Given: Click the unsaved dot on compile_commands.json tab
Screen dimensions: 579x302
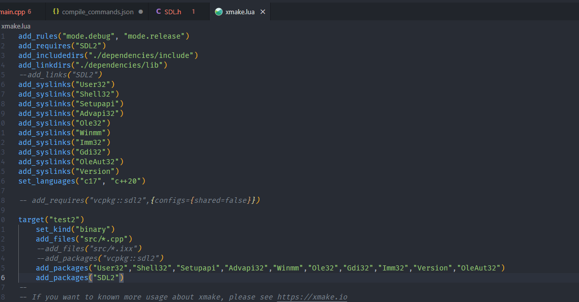Looking at the screenshot, I should (x=141, y=12).
